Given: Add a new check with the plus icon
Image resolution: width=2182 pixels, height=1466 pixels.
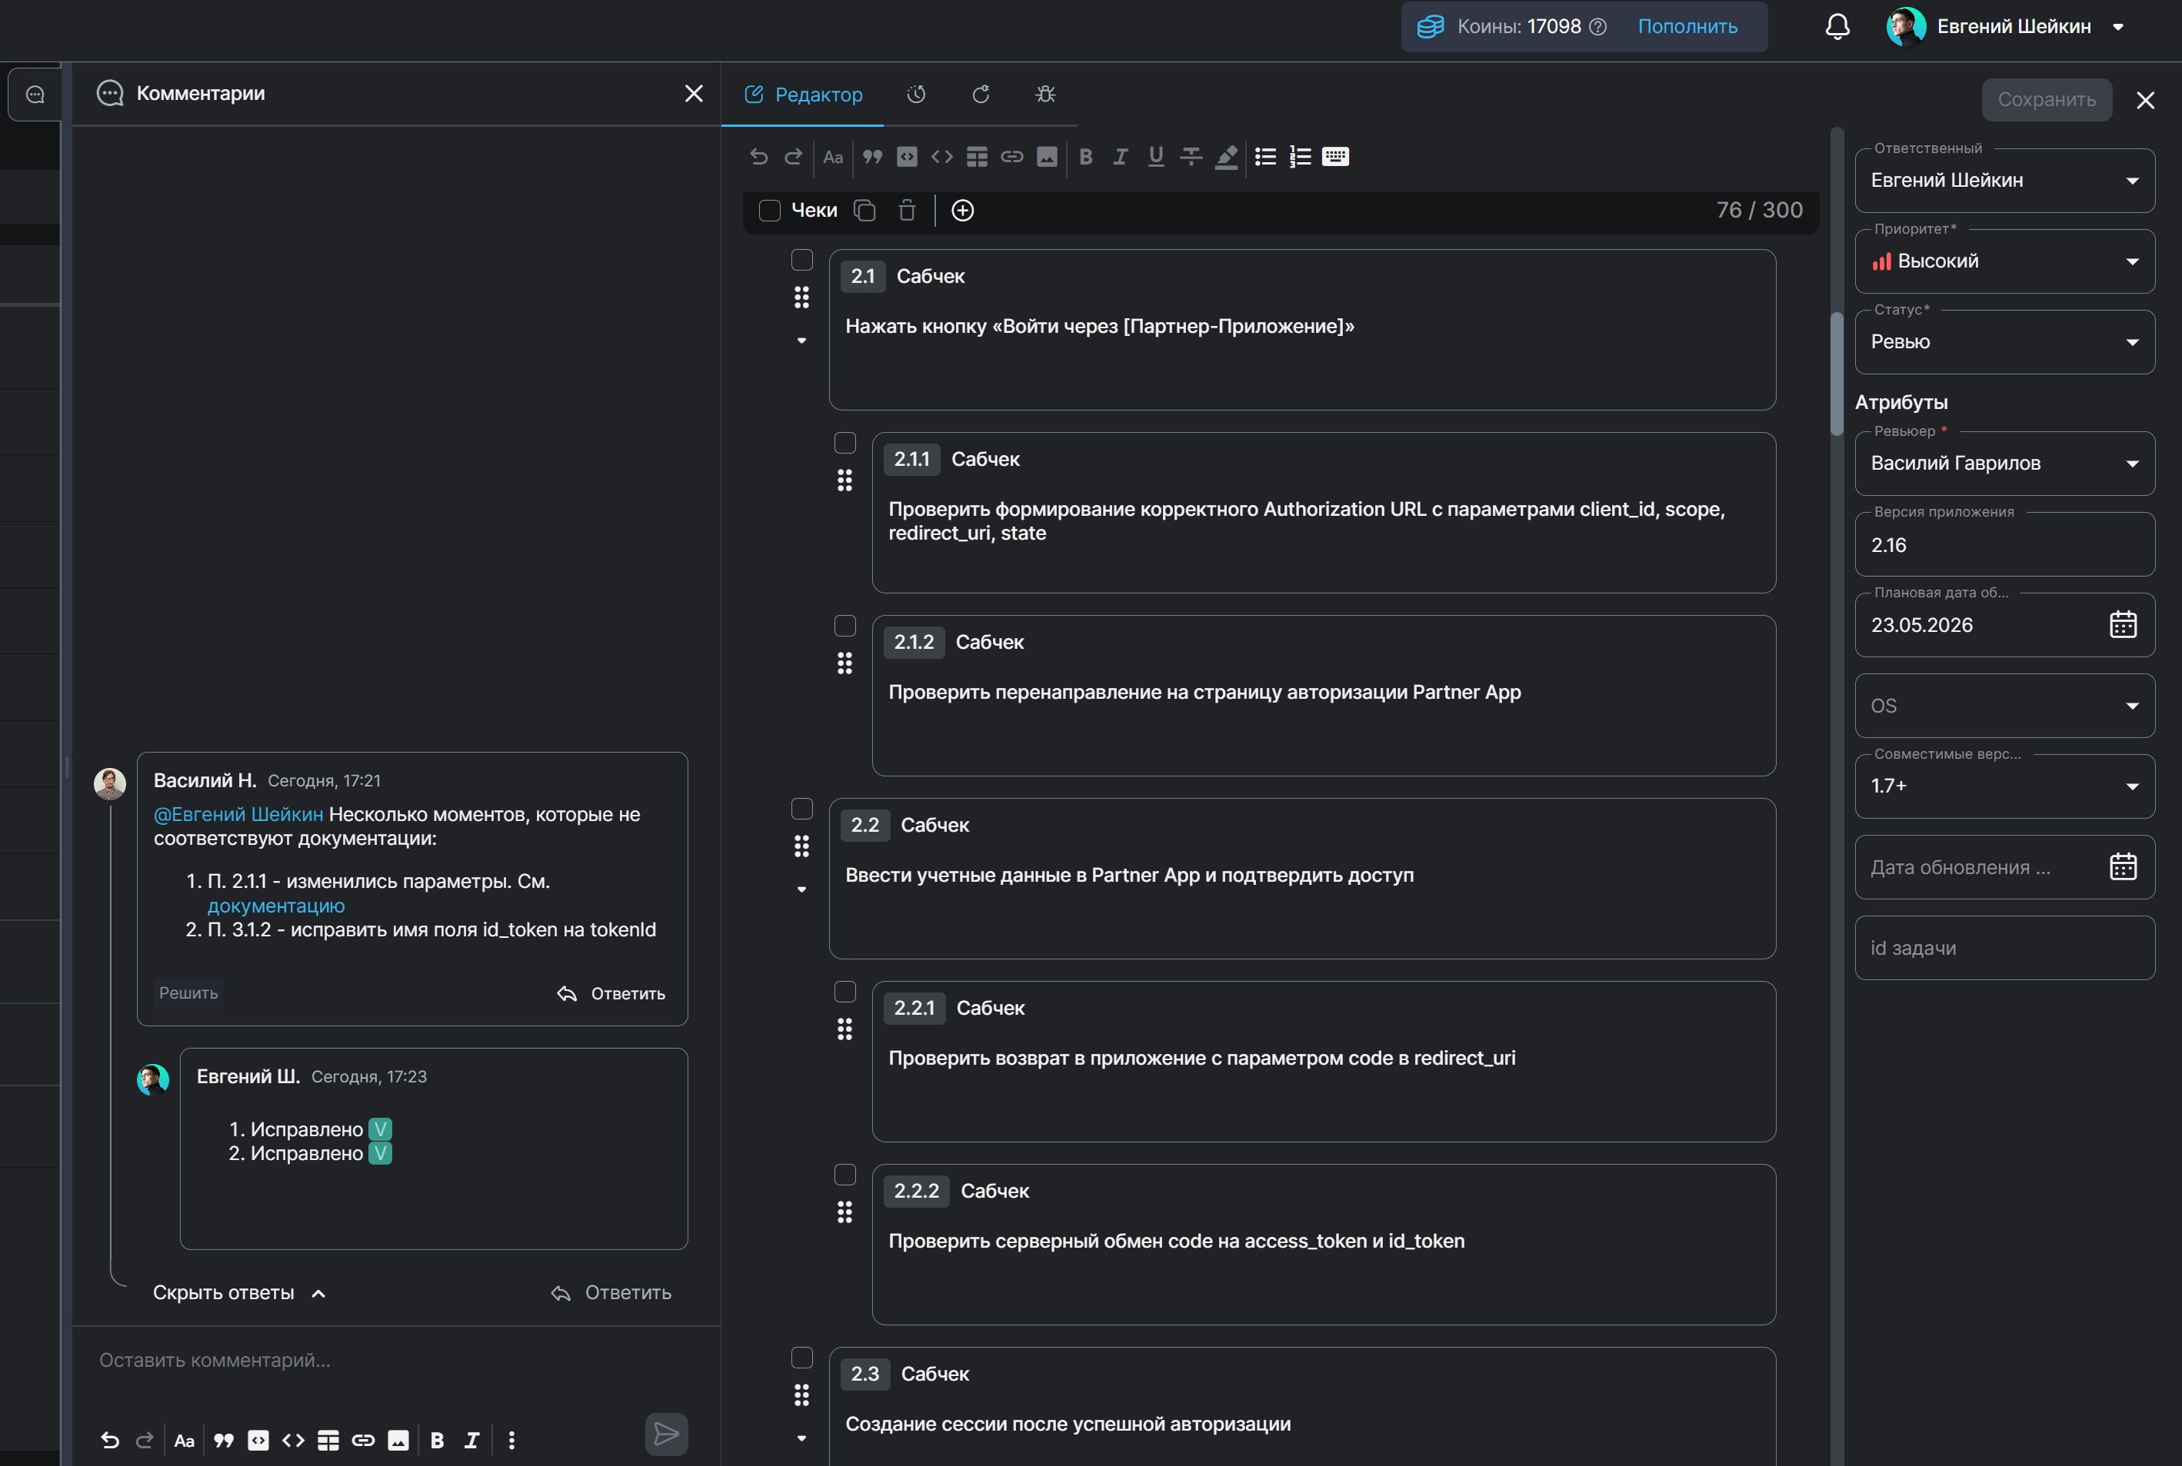Looking at the screenshot, I should (962, 211).
